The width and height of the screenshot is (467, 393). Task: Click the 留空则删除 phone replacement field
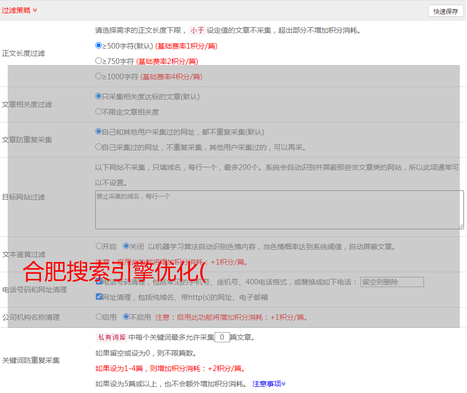(392, 282)
